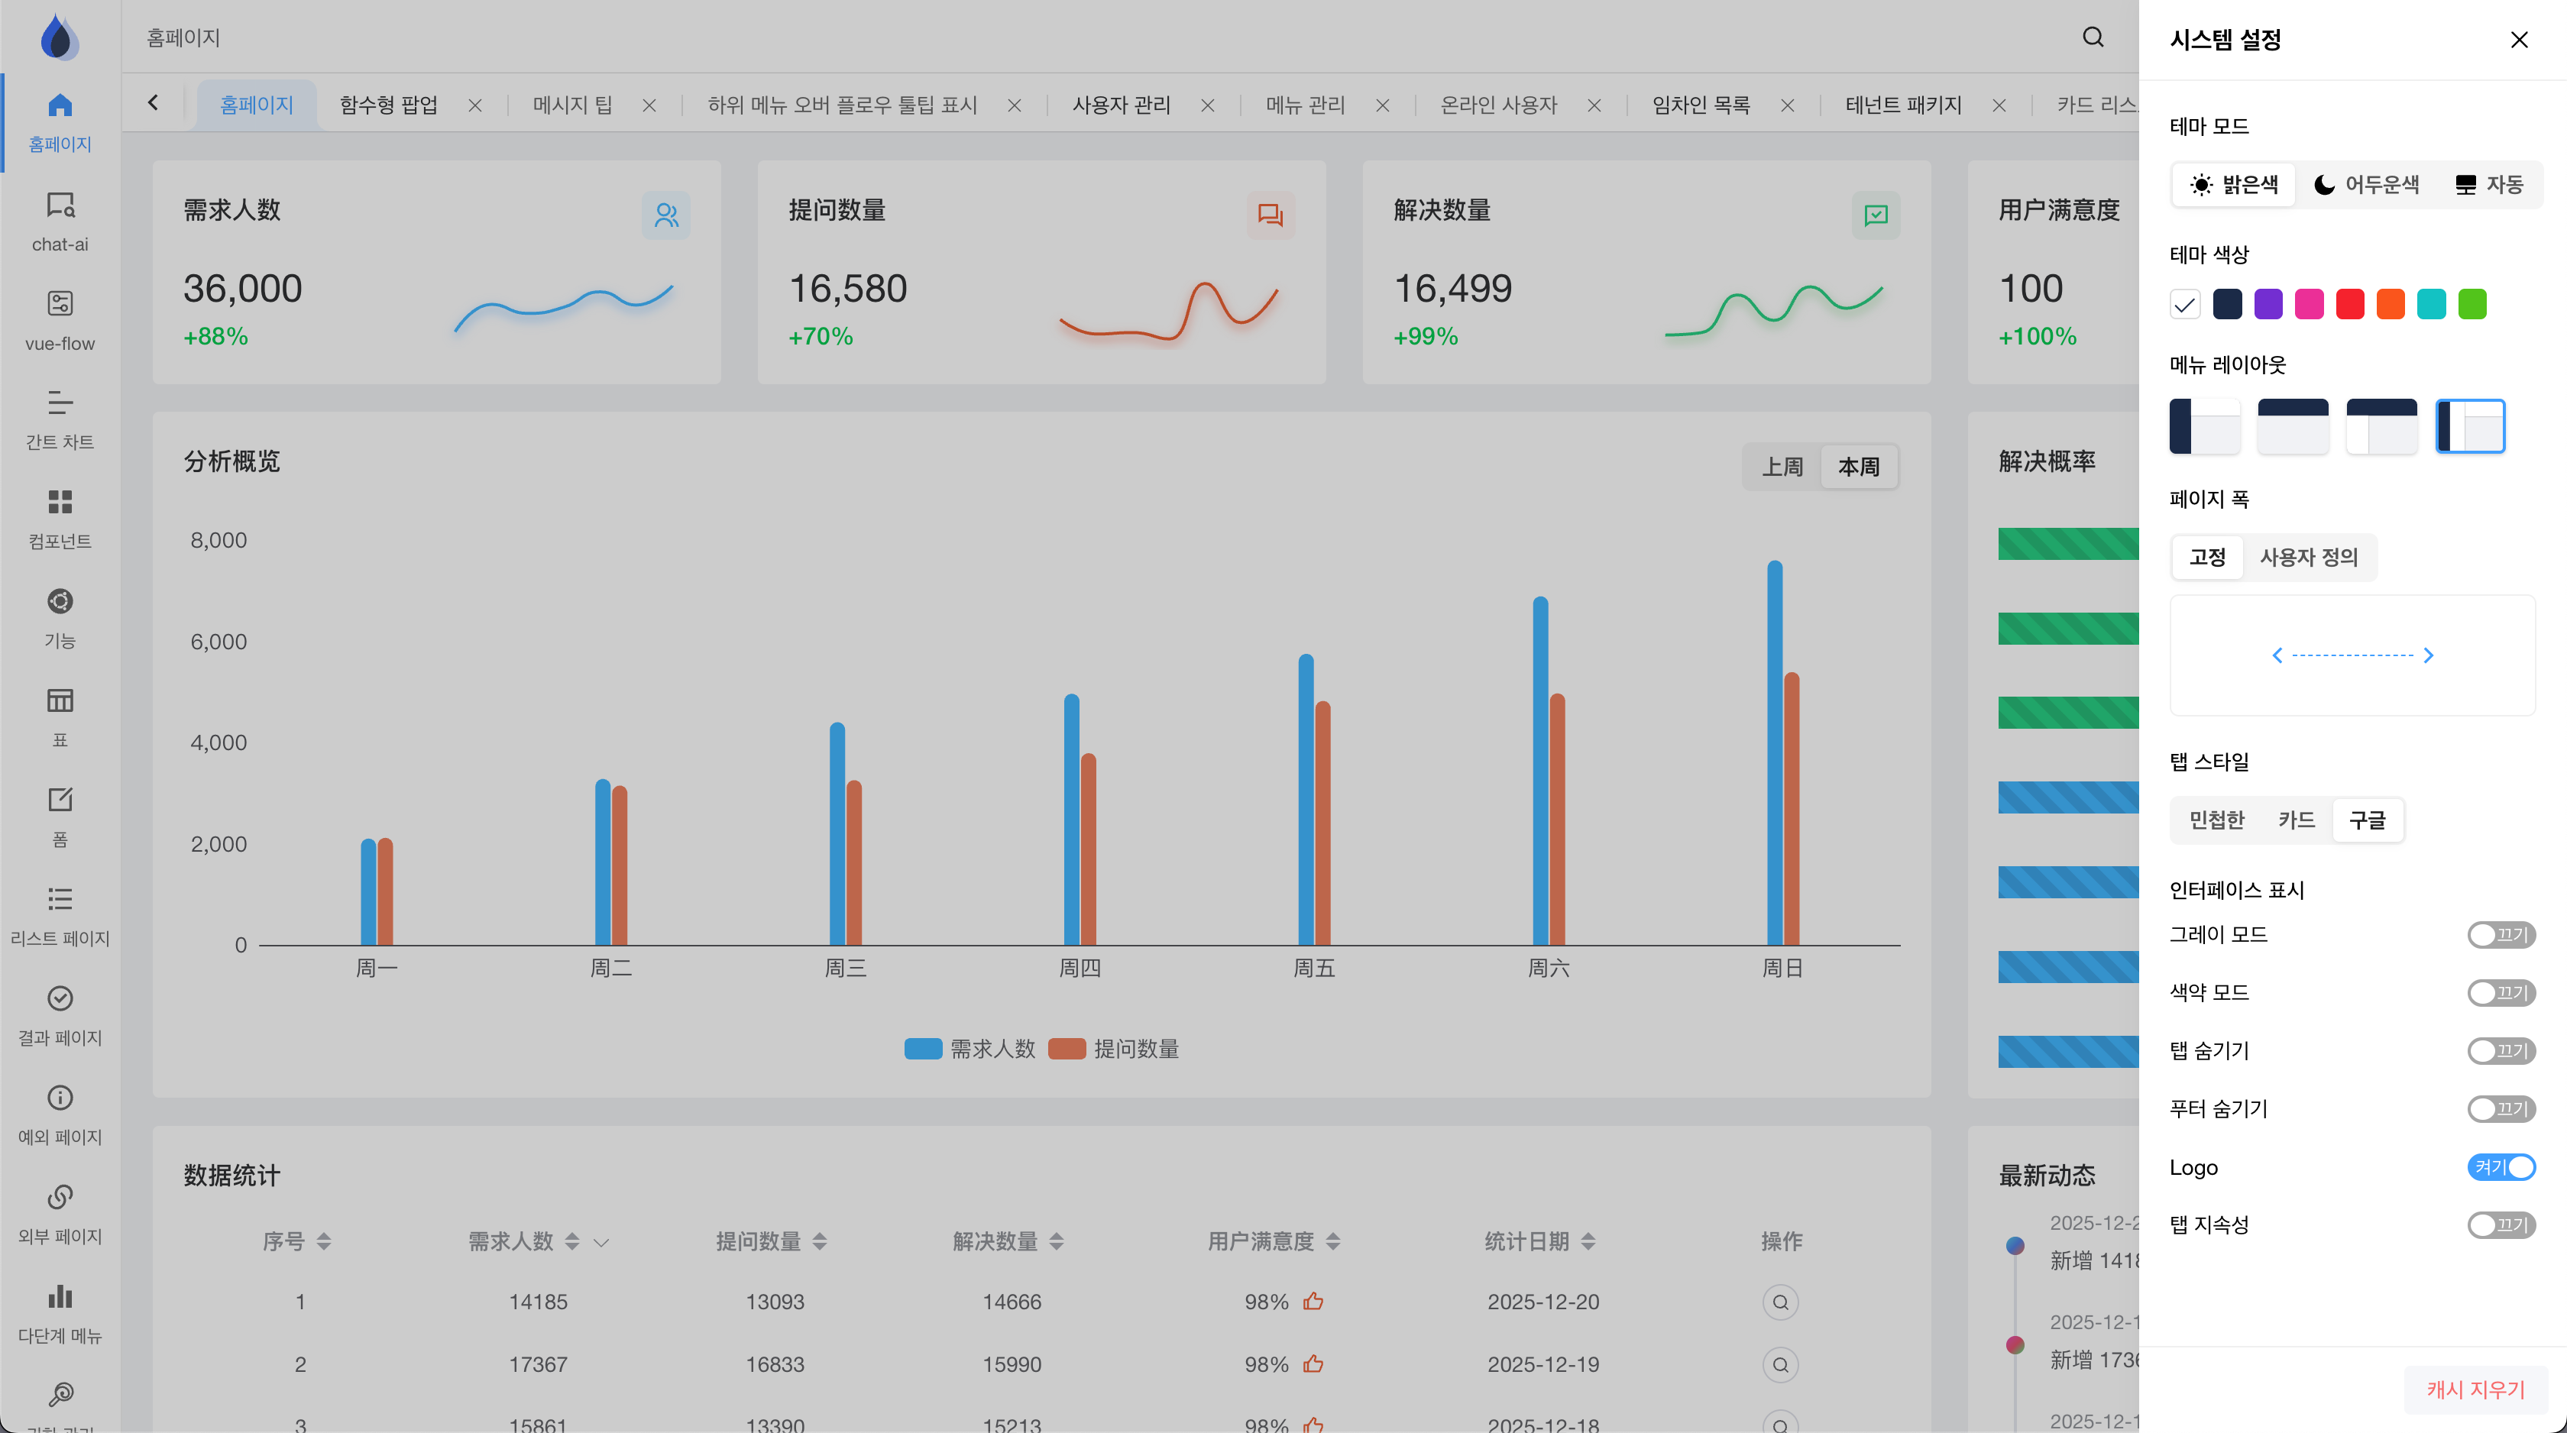Open the chat-ai sidebar item
The image size is (2567, 1433).
(60, 222)
